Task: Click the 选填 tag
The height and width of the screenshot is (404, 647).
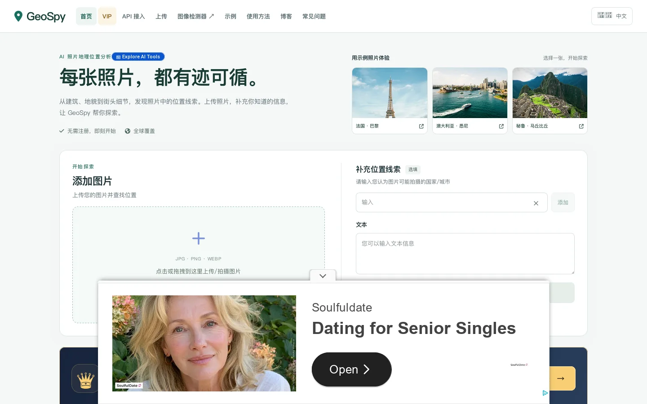Action: [413, 170]
